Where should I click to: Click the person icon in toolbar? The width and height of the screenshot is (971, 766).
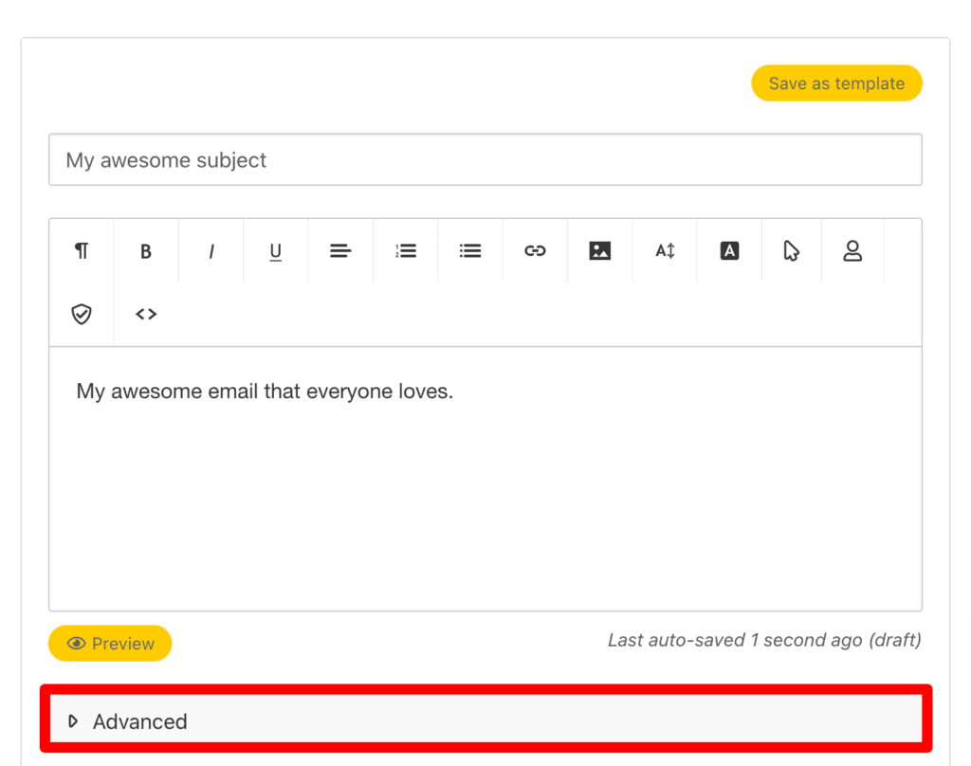852,251
